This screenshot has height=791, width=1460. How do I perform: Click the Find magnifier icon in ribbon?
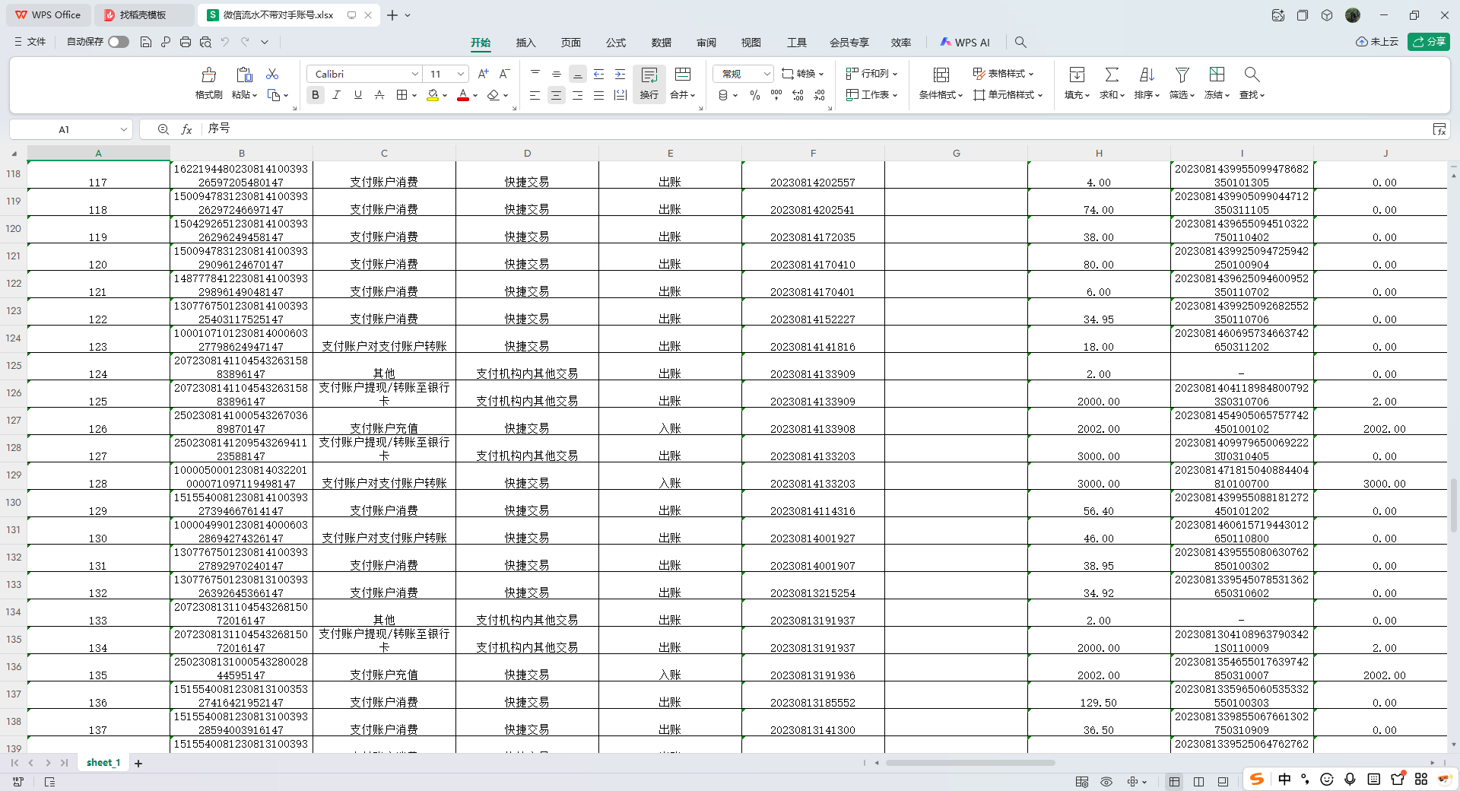click(x=1252, y=75)
